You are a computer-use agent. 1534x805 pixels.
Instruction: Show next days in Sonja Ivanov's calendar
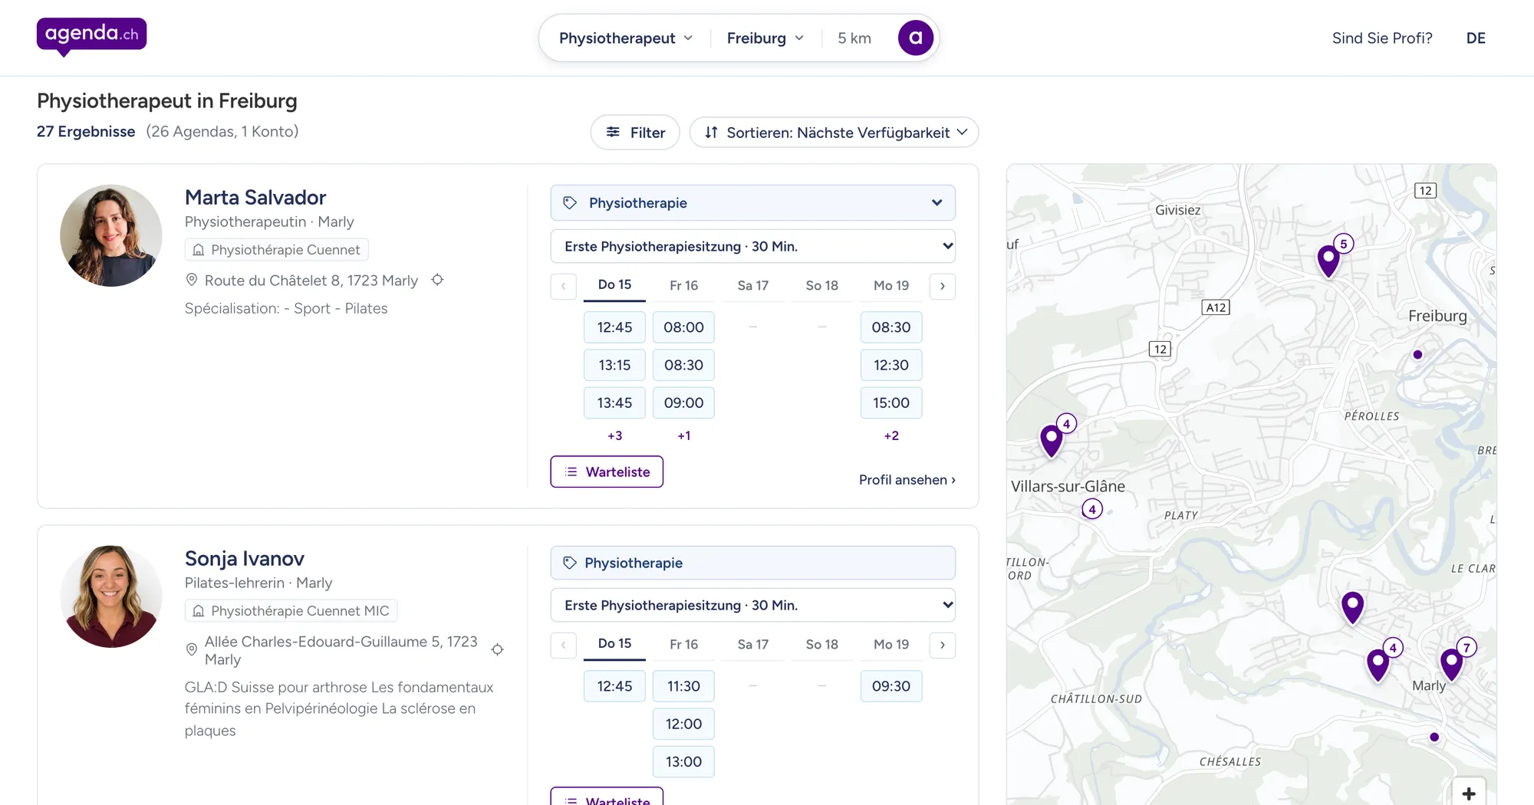point(942,645)
